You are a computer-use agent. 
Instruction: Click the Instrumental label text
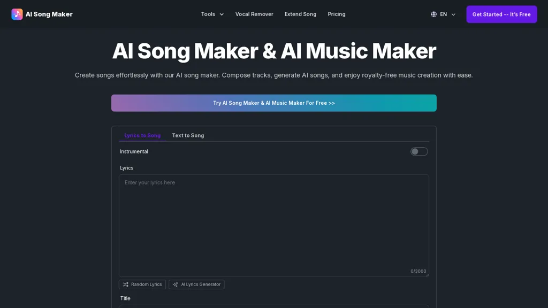pyautogui.click(x=134, y=151)
